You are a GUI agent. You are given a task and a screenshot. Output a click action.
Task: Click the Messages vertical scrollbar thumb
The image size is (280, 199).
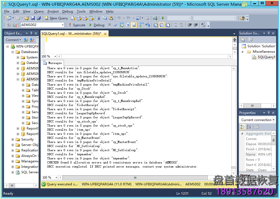234,168
